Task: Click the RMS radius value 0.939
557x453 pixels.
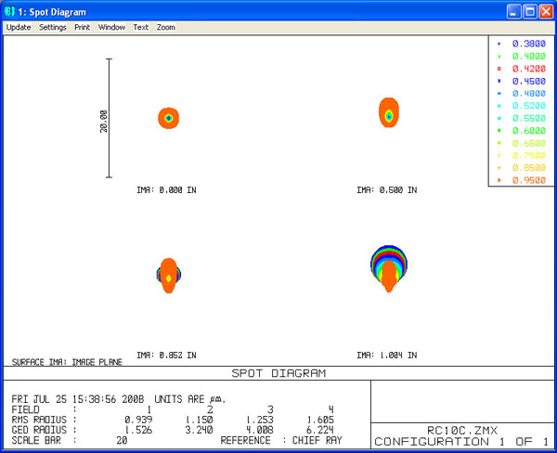Action: coord(138,420)
